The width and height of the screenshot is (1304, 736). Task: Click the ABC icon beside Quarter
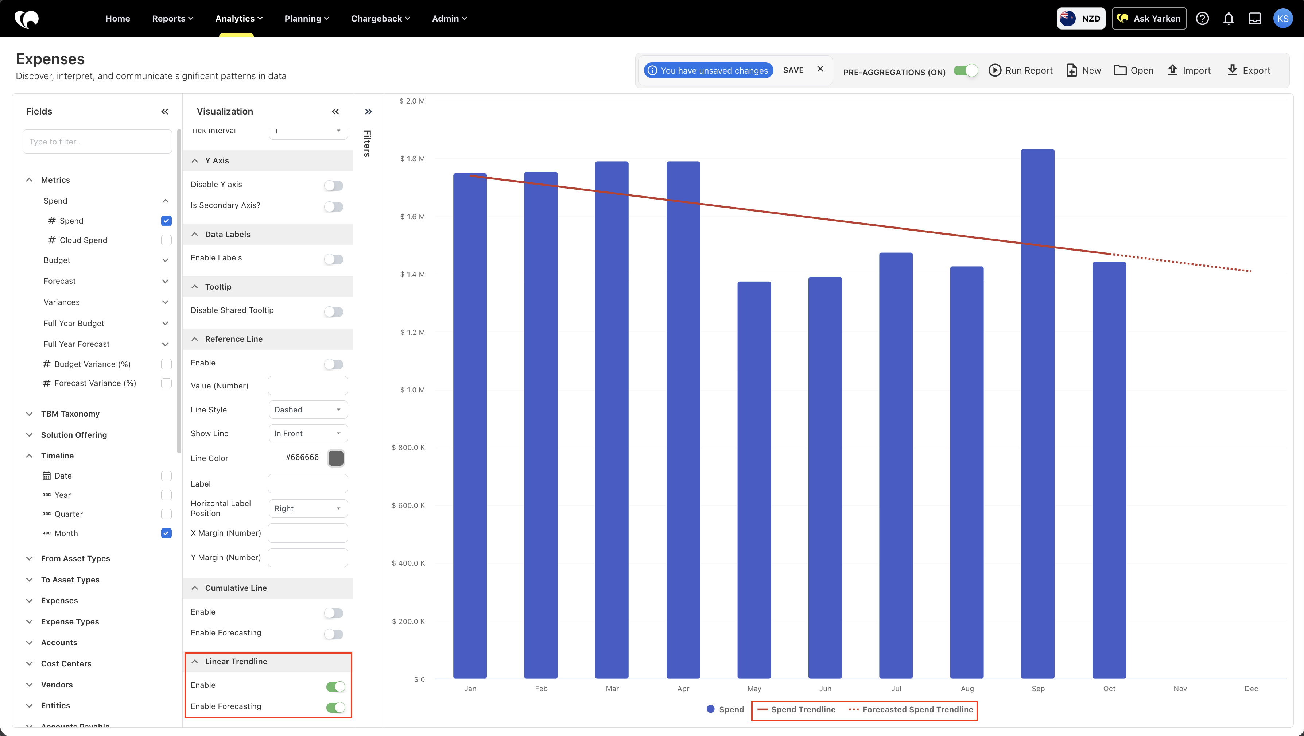[x=47, y=514]
